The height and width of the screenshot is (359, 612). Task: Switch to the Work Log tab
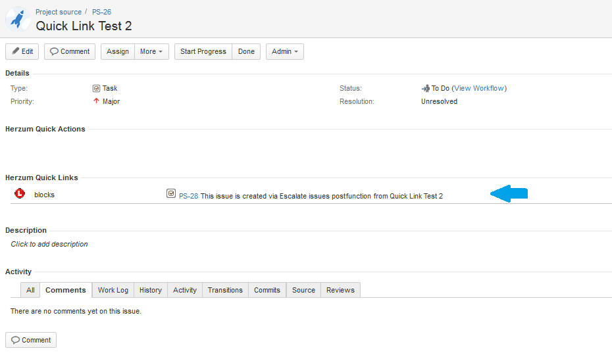tap(113, 290)
